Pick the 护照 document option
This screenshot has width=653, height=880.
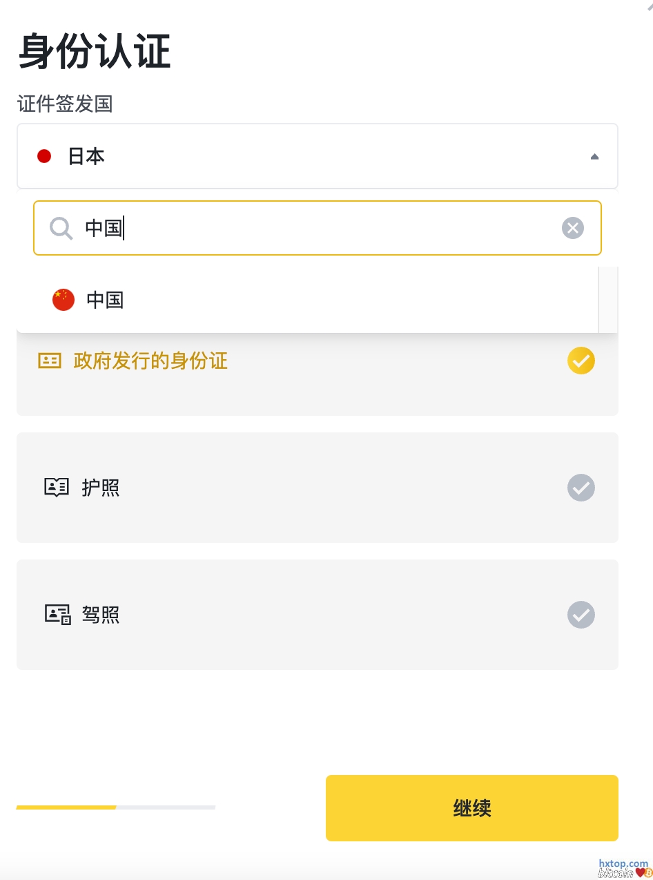click(317, 488)
